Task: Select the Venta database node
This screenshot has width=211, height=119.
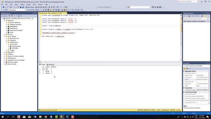Action: coord(12,32)
